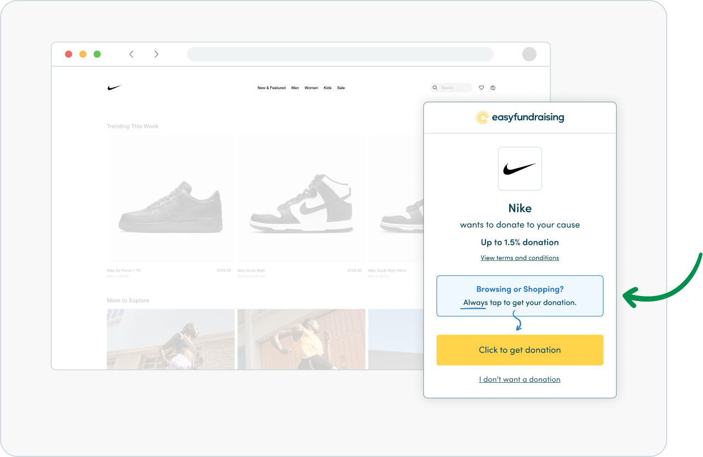Open the Men menu item
703x457 pixels.
[x=295, y=88]
